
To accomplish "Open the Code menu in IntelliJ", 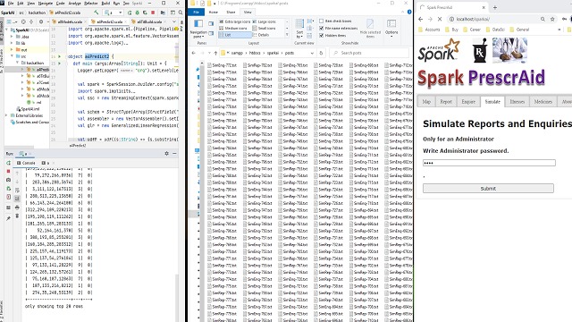I will 60,4.
